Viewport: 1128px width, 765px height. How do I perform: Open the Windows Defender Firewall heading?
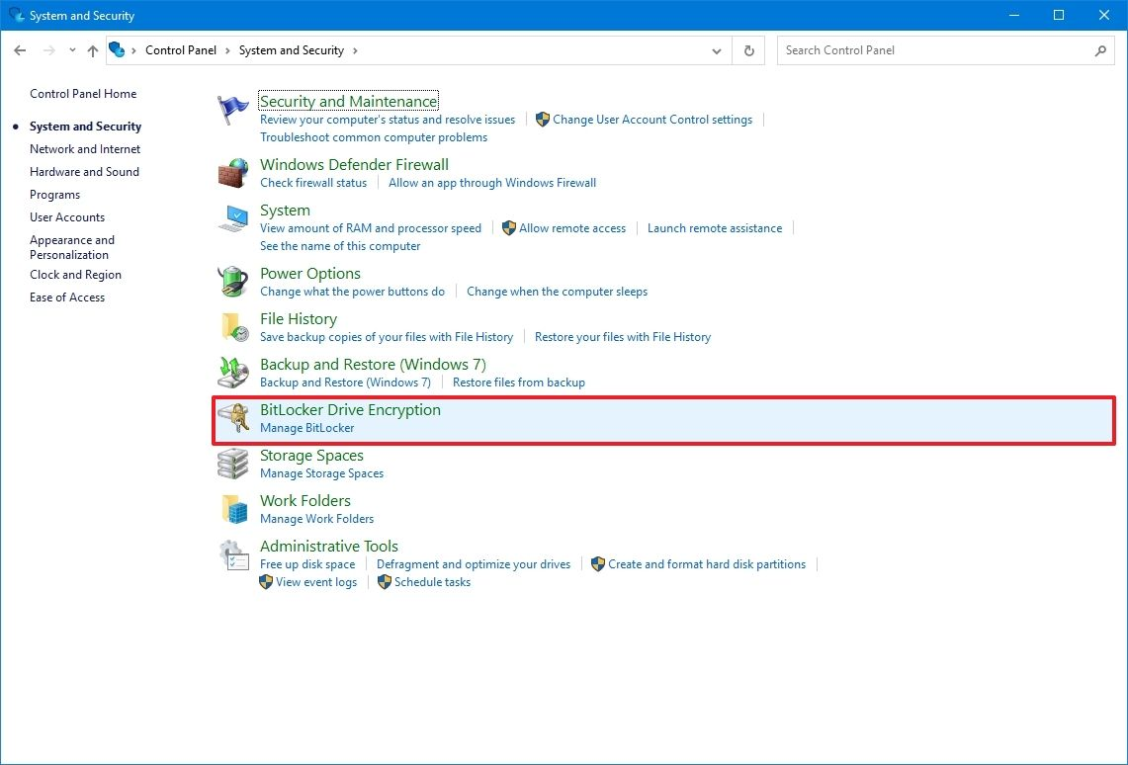pyautogui.click(x=354, y=165)
